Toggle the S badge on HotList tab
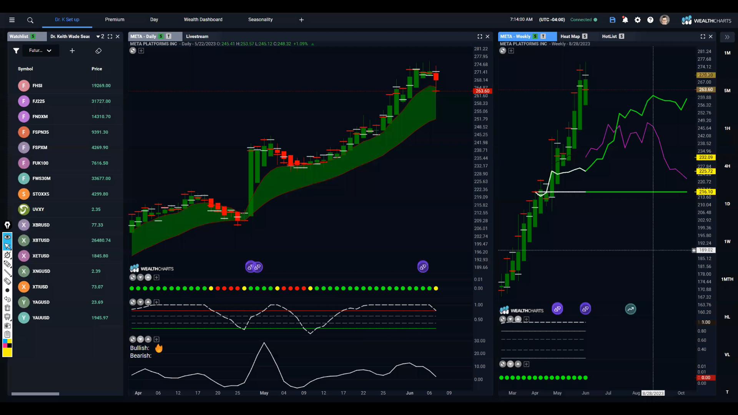 pos(622,37)
